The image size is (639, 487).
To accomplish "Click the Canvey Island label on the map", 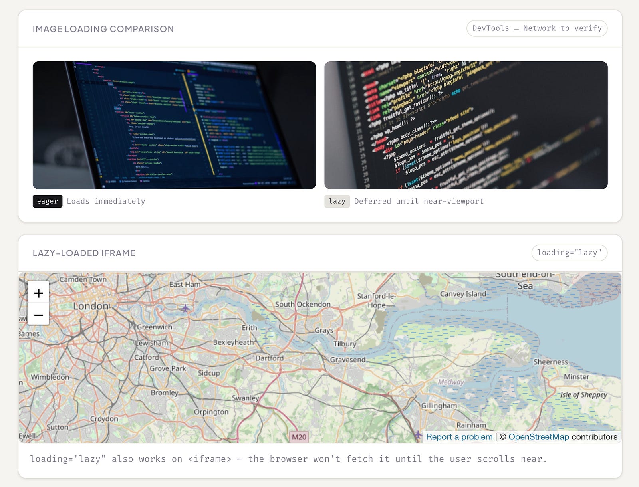I will [463, 294].
